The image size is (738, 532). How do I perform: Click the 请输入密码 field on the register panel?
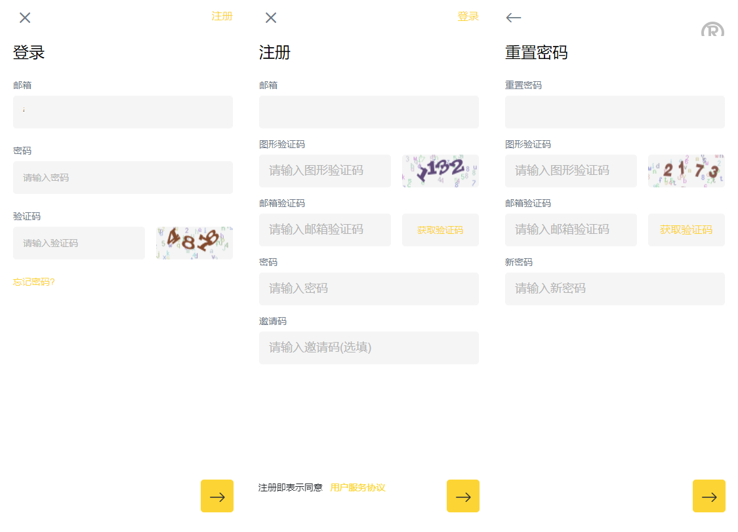pyautogui.click(x=369, y=289)
